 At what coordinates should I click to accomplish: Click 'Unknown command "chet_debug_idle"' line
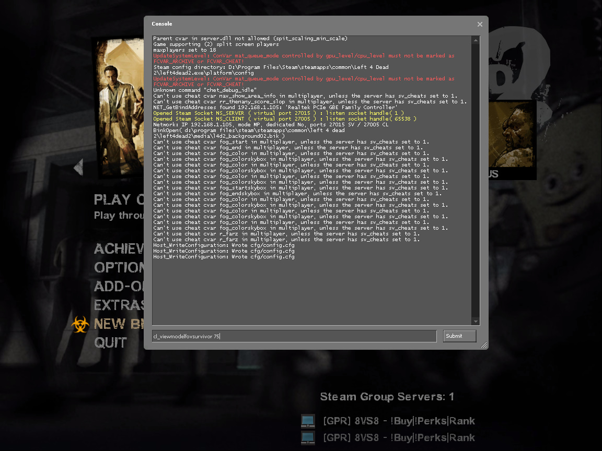pyautogui.click(x=205, y=90)
